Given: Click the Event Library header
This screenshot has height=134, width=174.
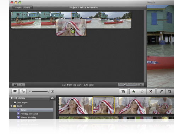Looking at the screenshot, I should [x=18, y=98].
